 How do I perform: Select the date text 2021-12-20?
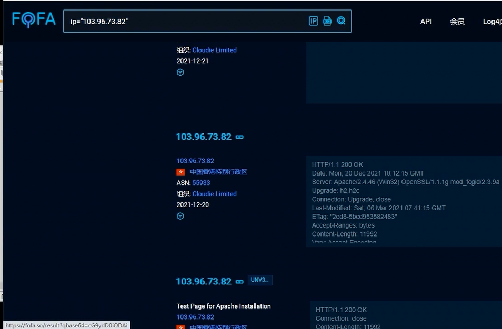coord(193,204)
